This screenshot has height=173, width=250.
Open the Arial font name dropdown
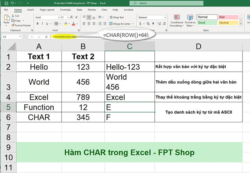tap(58, 17)
